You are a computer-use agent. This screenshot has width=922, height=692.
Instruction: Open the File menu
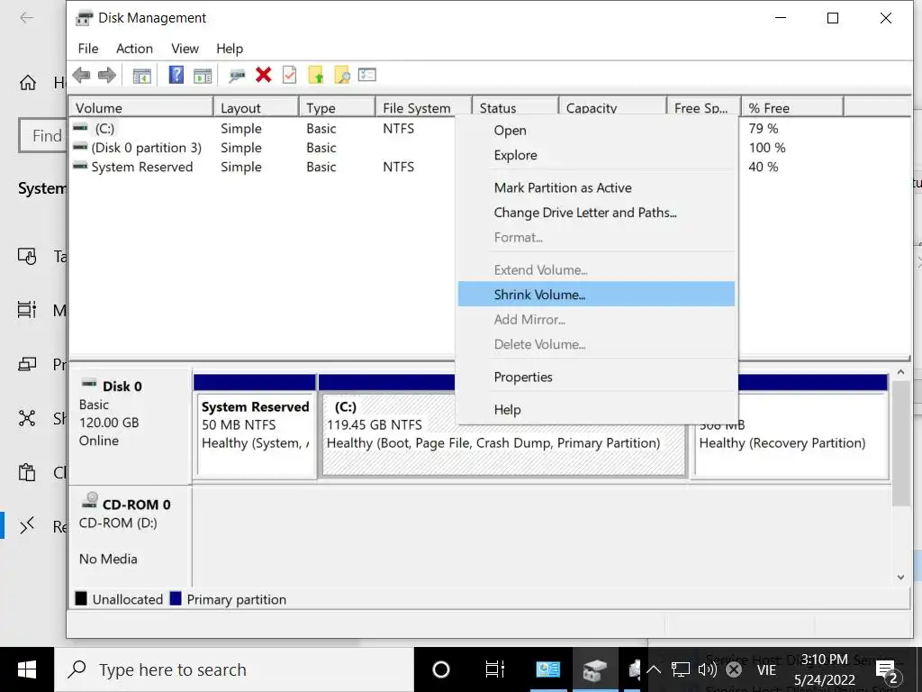coord(88,49)
